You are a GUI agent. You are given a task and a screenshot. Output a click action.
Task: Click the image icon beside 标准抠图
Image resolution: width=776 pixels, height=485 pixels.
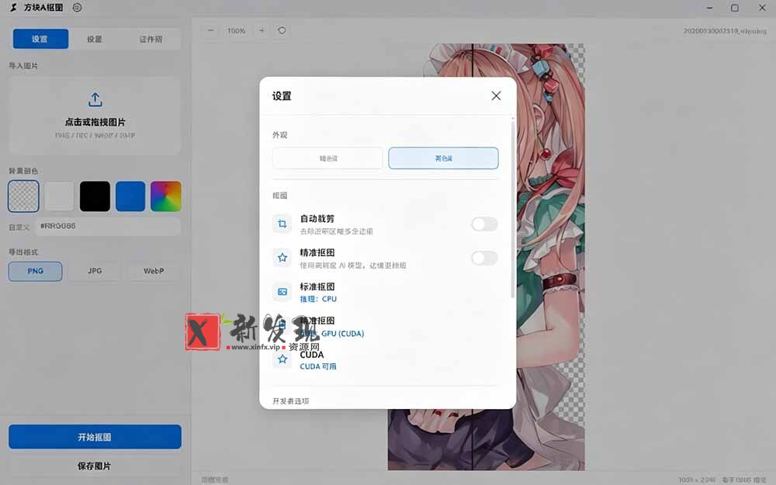(x=282, y=292)
